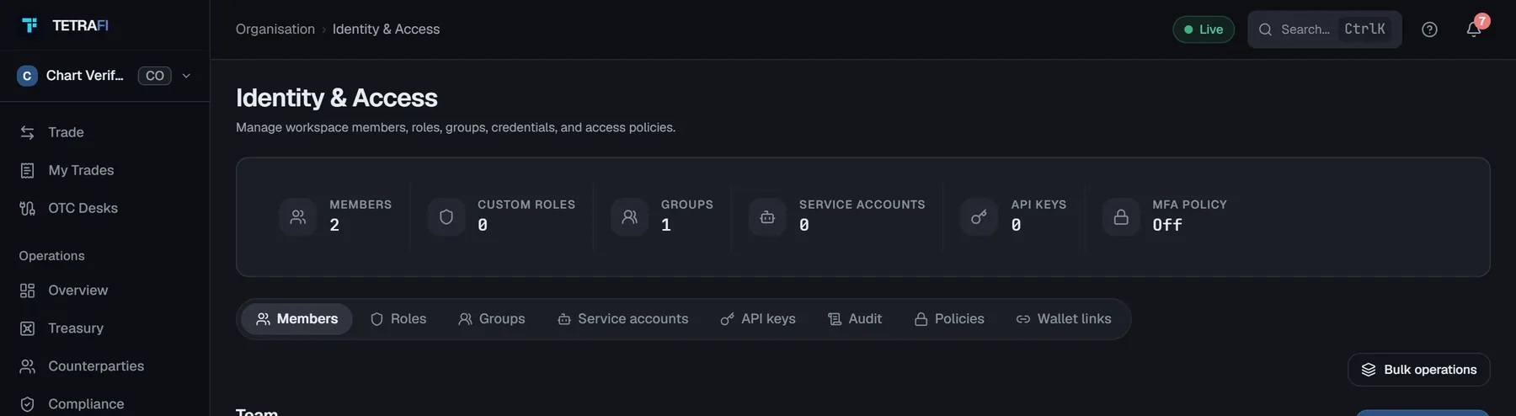Click the Trade arrows icon
1516x416 pixels.
(28, 132)
